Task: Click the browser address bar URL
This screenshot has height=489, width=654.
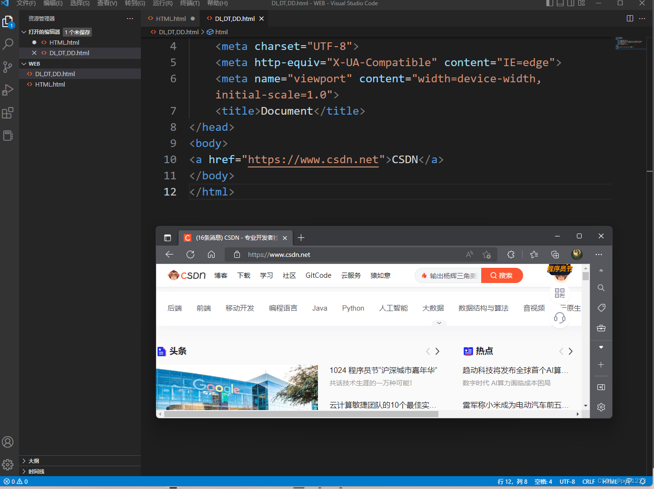Action: point(279,254)
